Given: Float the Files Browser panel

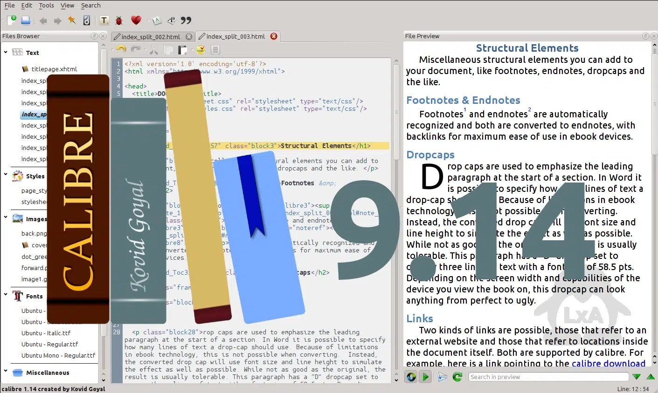Looking at the screenshot, I should point(94,36).
